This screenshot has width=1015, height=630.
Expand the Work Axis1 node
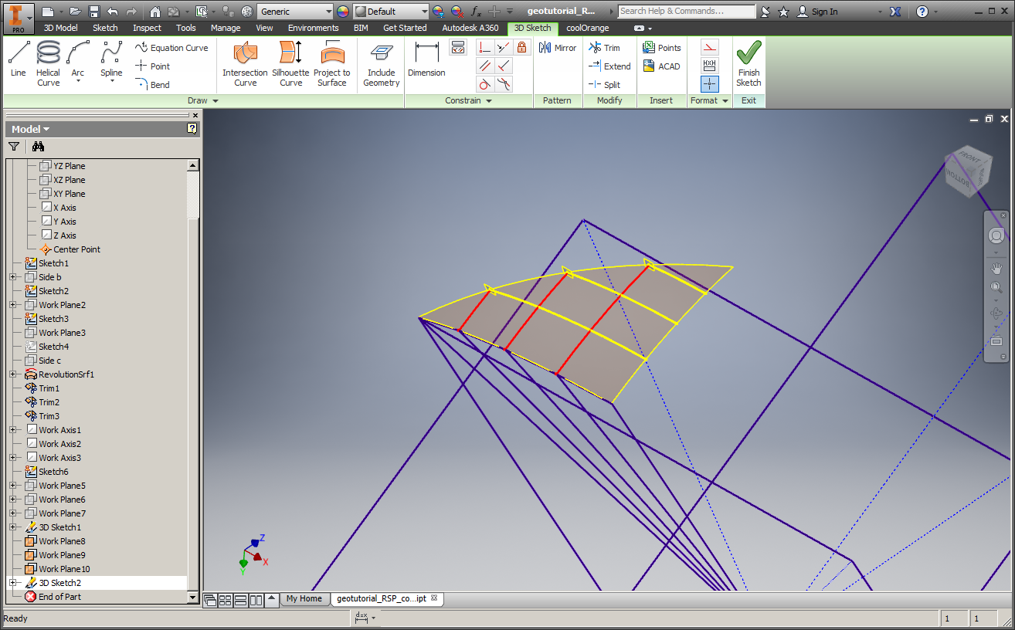(x=12, y=430)
